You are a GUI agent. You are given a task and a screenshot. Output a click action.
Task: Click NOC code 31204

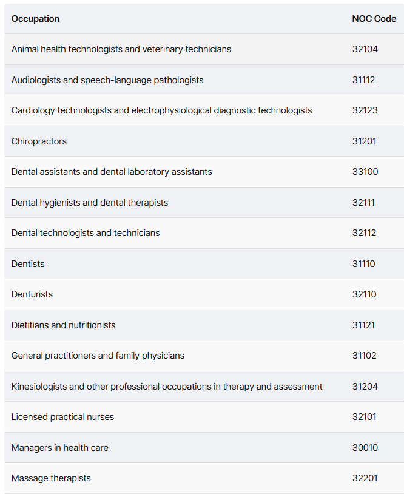pos(365,387)
